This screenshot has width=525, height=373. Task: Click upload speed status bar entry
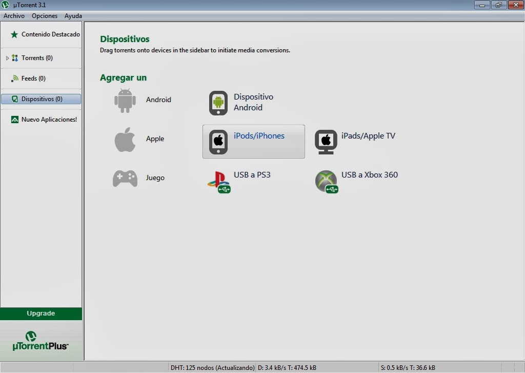tap(408, 368)
